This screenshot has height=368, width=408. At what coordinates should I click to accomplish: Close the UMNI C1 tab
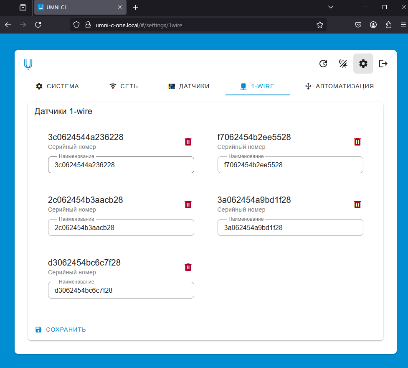[x=120, y=7]
